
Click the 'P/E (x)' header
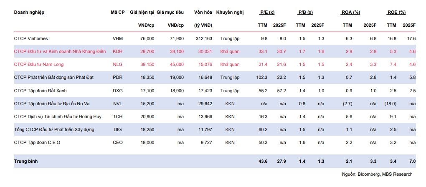pos(267,12)
